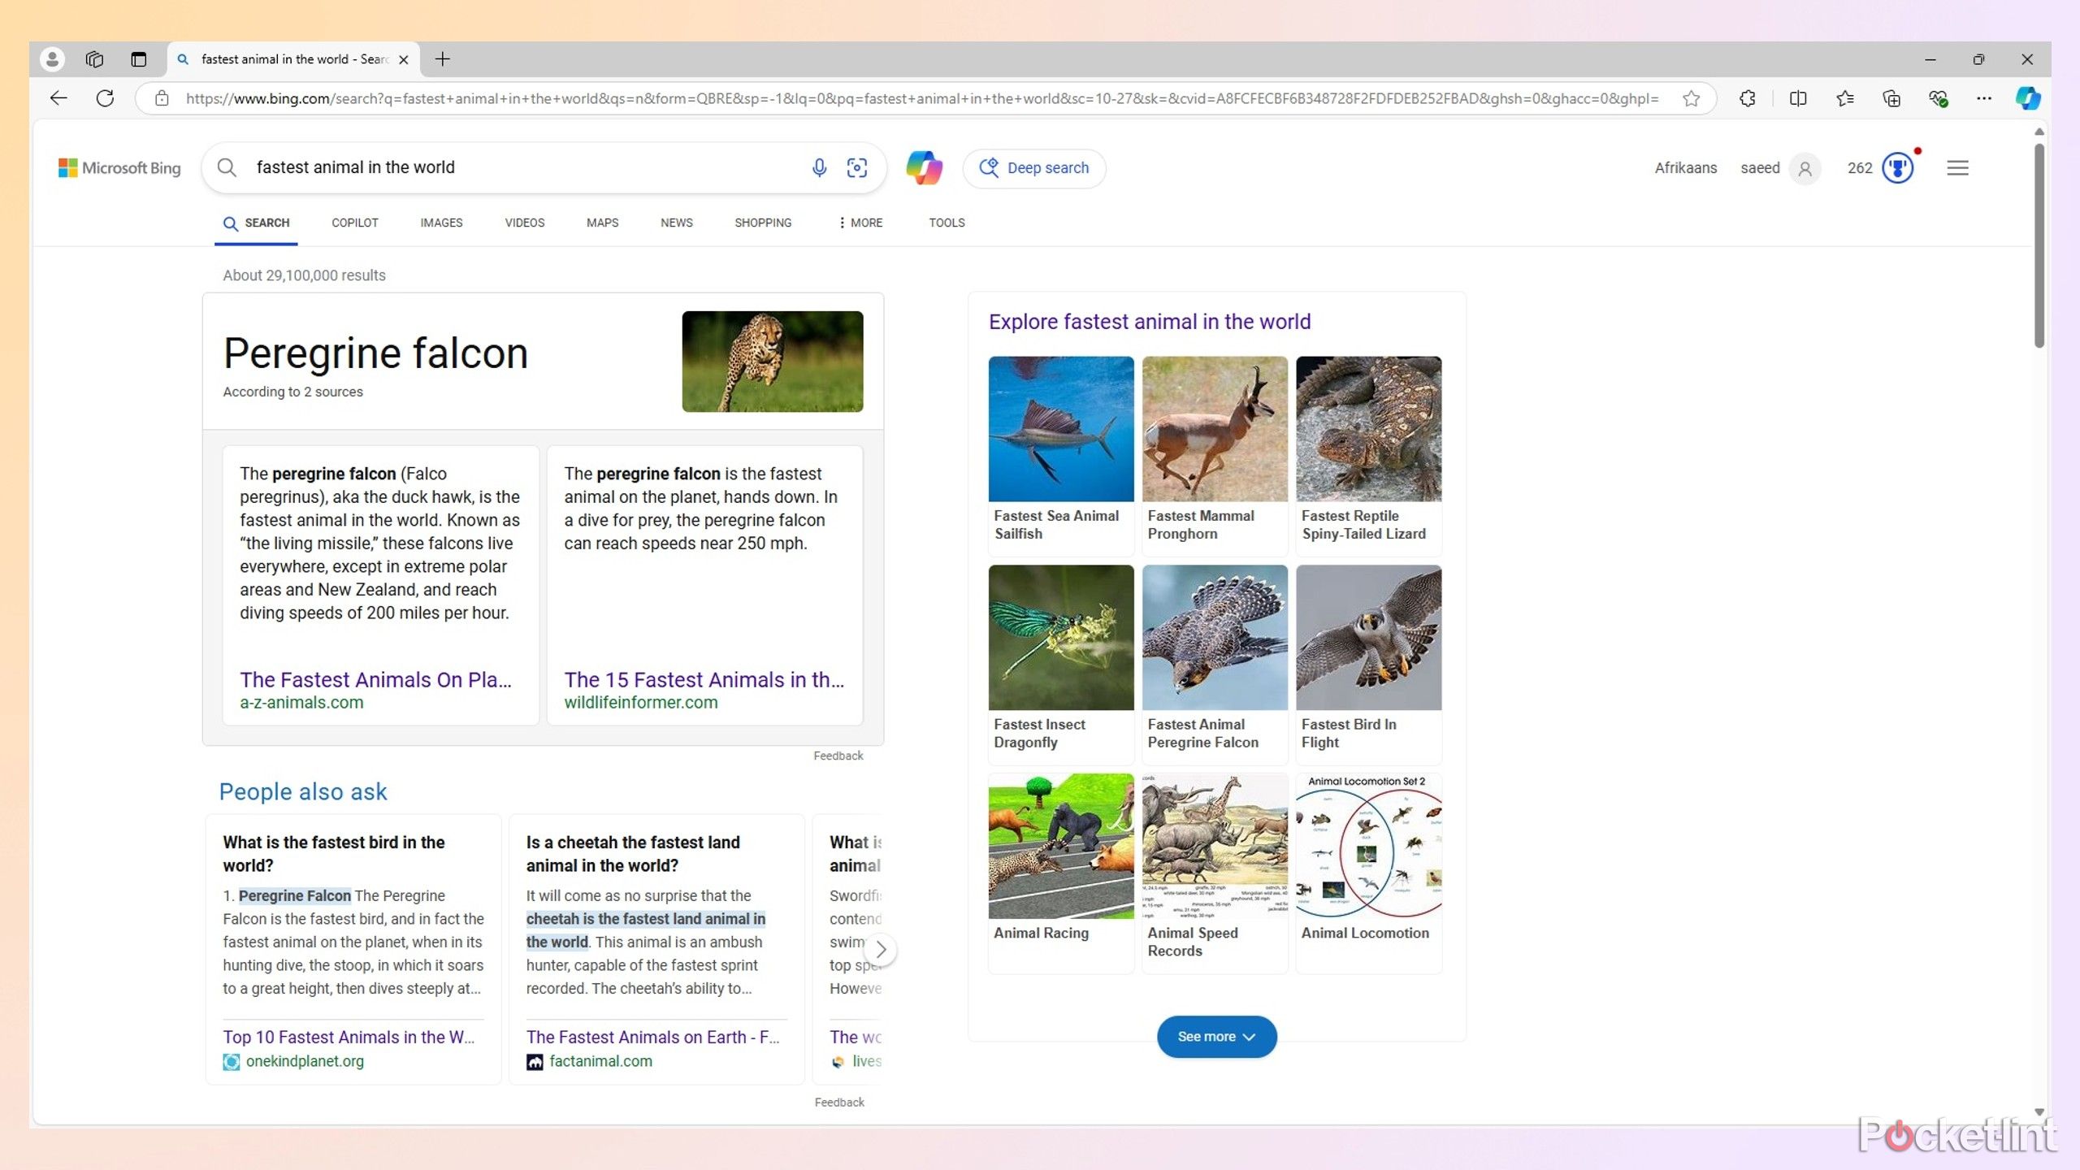
Task: Select the VIDEOS tab in Bing search
Action: tap(524, 223)
